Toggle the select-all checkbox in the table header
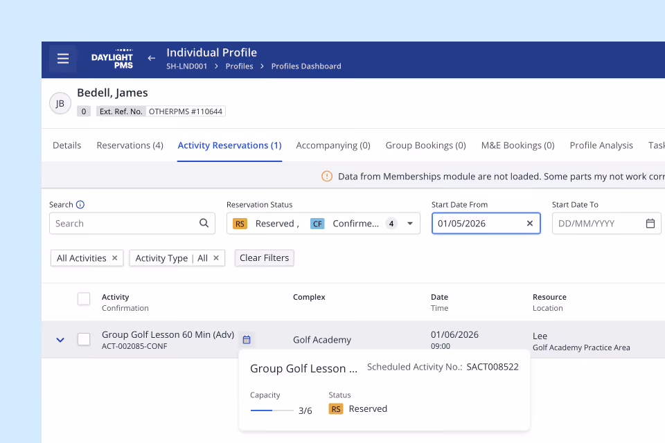The image size is (665, 443). (x=84, y=299)
